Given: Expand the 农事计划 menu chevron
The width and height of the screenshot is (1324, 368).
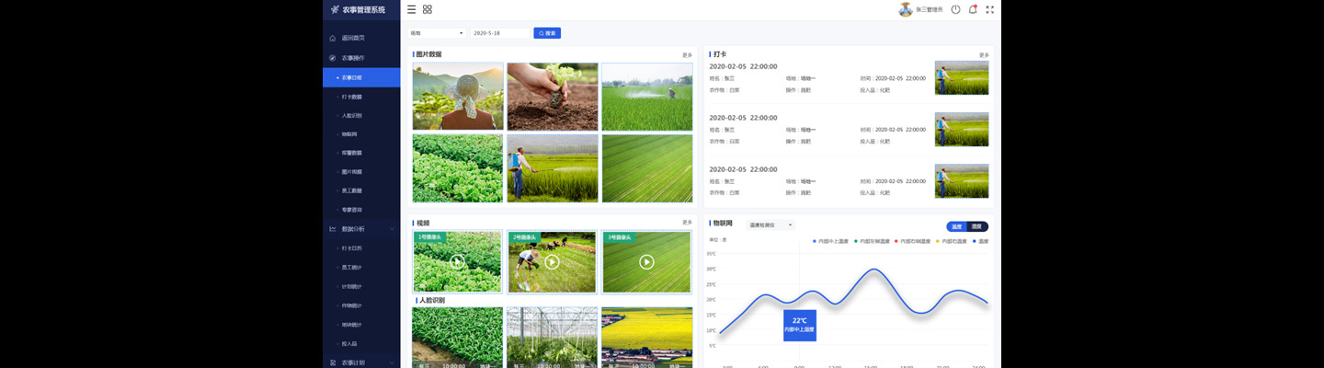Looking at the screenshot, I should coord(393,362).
